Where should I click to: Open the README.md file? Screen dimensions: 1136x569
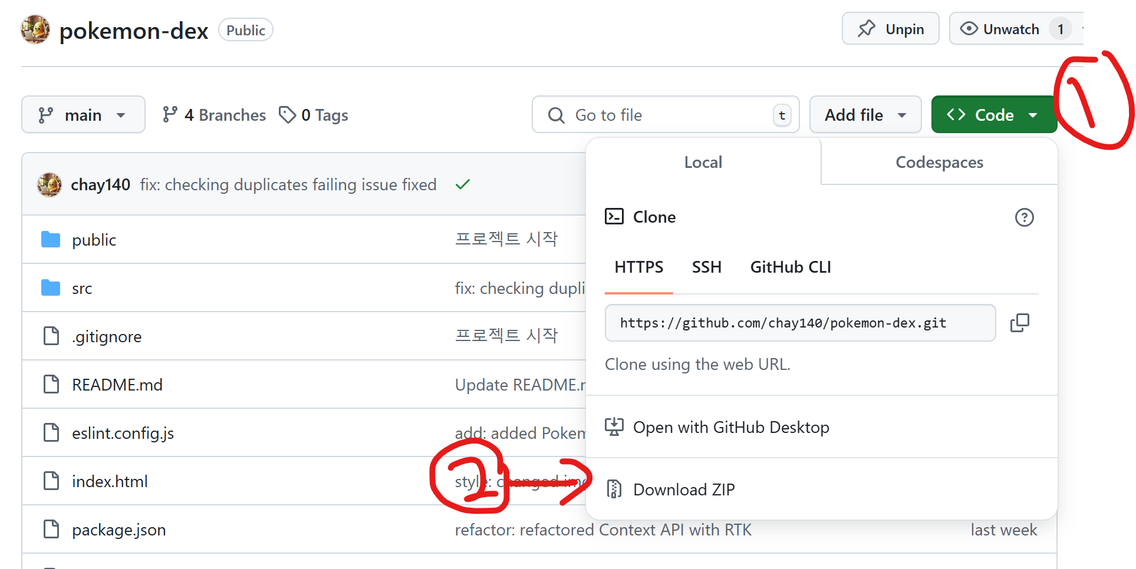click(x=117, y=385)
